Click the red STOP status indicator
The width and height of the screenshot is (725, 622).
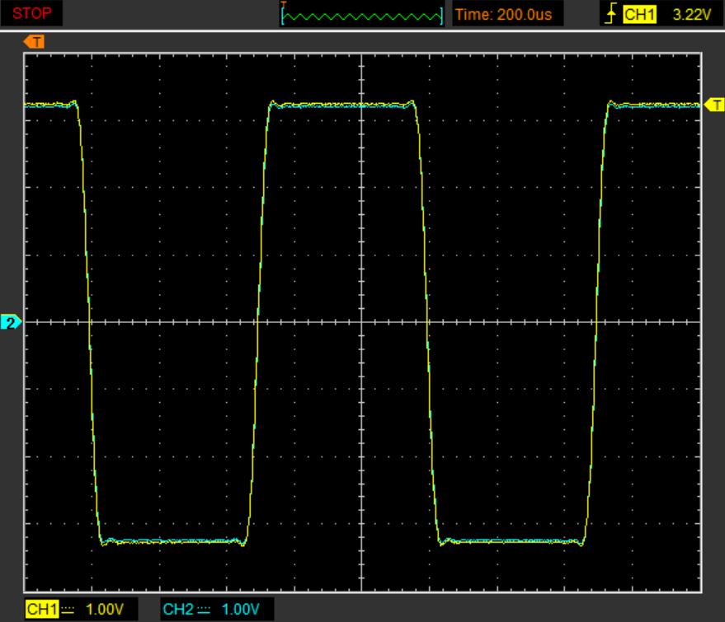point(31,13)
